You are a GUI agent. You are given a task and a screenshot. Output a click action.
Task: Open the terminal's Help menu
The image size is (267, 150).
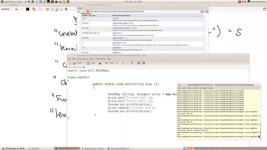click(210, 88)
